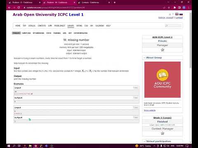Screen dimensions: 198x148
Task: Open the GYM menu item
Action: [x=50, y=25]
